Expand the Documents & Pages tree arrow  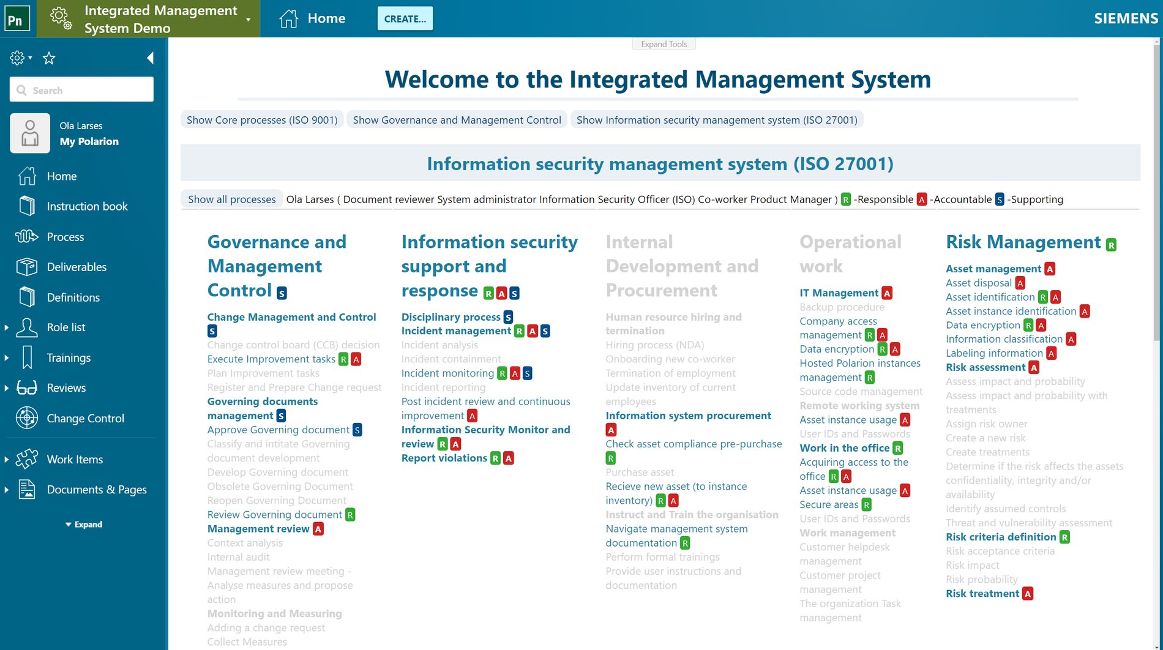tap(7, 490)
